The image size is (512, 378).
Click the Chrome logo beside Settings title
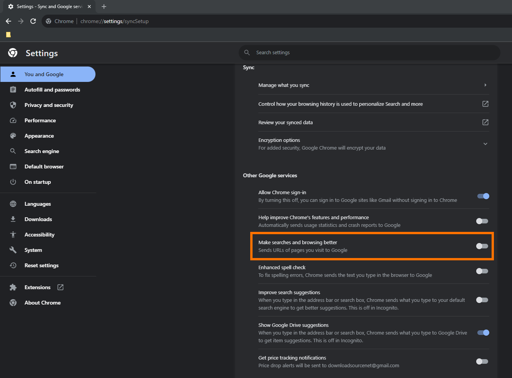tap(13, 53)
